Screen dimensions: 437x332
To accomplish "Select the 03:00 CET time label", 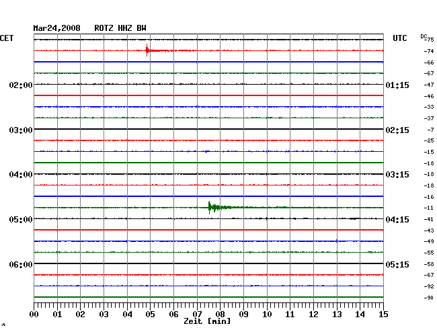I will (x=21, y=130).
